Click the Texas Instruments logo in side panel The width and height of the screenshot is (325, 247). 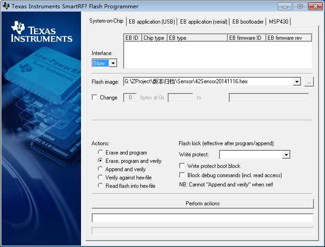tap(42, 31)
